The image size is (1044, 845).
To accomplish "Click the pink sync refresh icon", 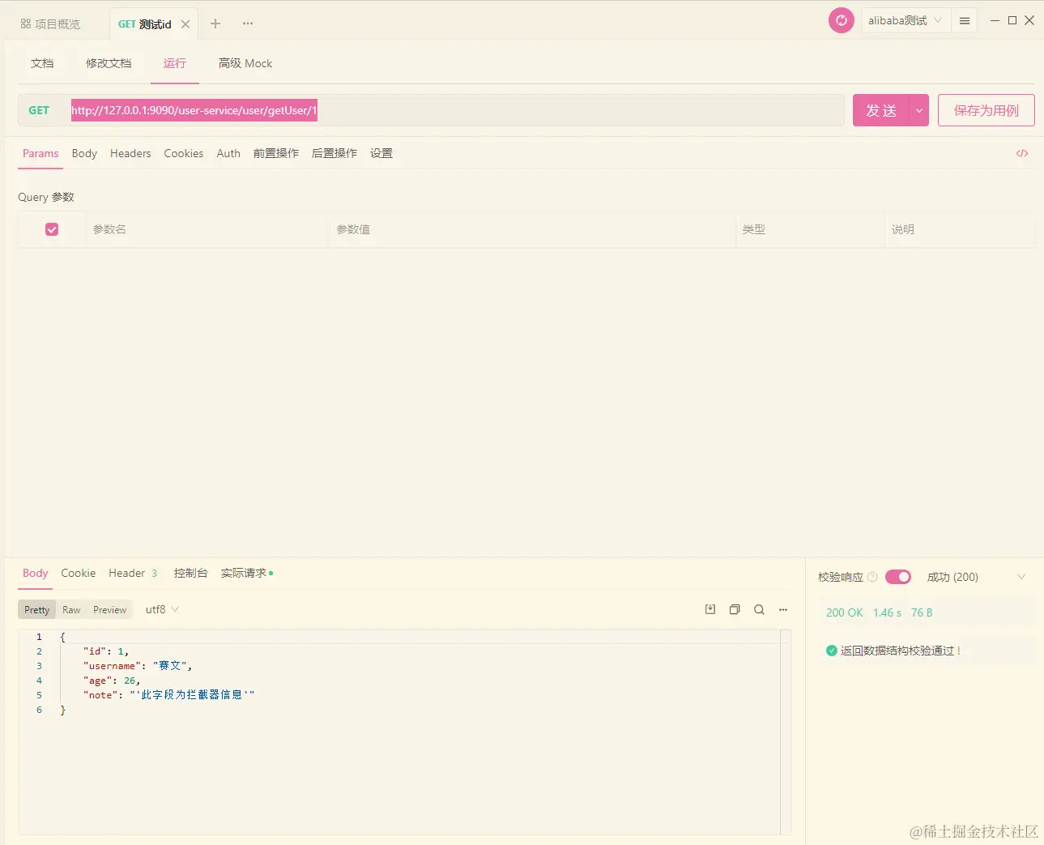I will (842, 20).
